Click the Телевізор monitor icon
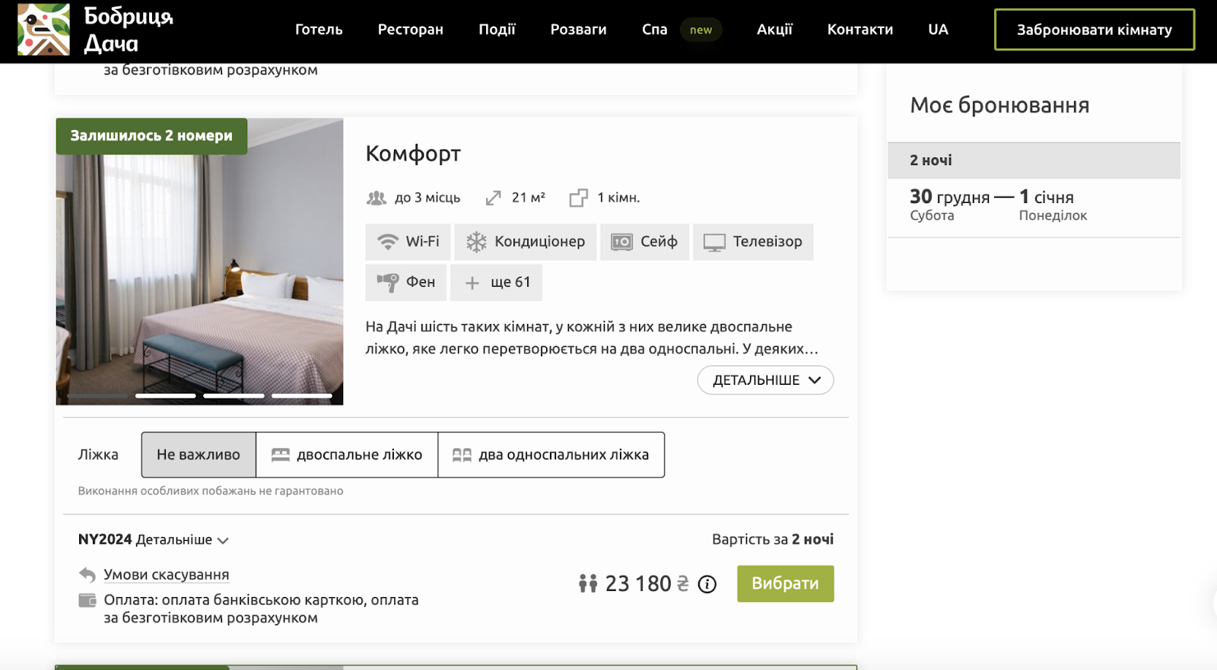 (x=714, y=242)
